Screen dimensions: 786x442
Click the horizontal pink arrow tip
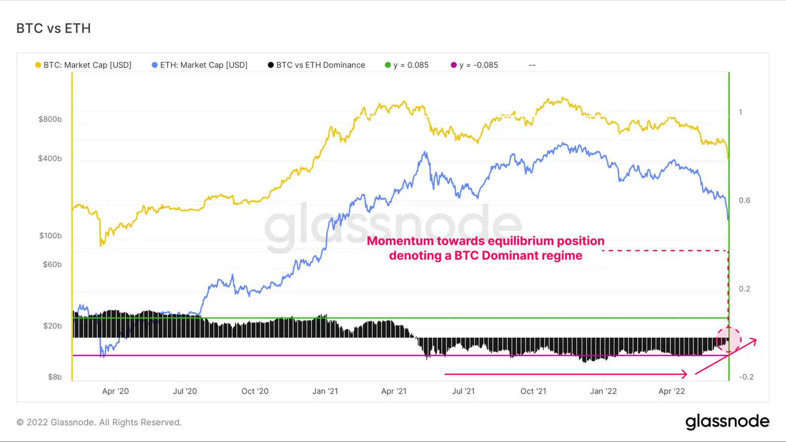[x=684, y=374]
